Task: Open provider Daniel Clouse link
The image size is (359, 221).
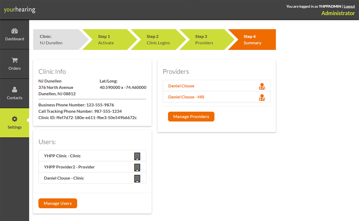Action: click(181, 86)
